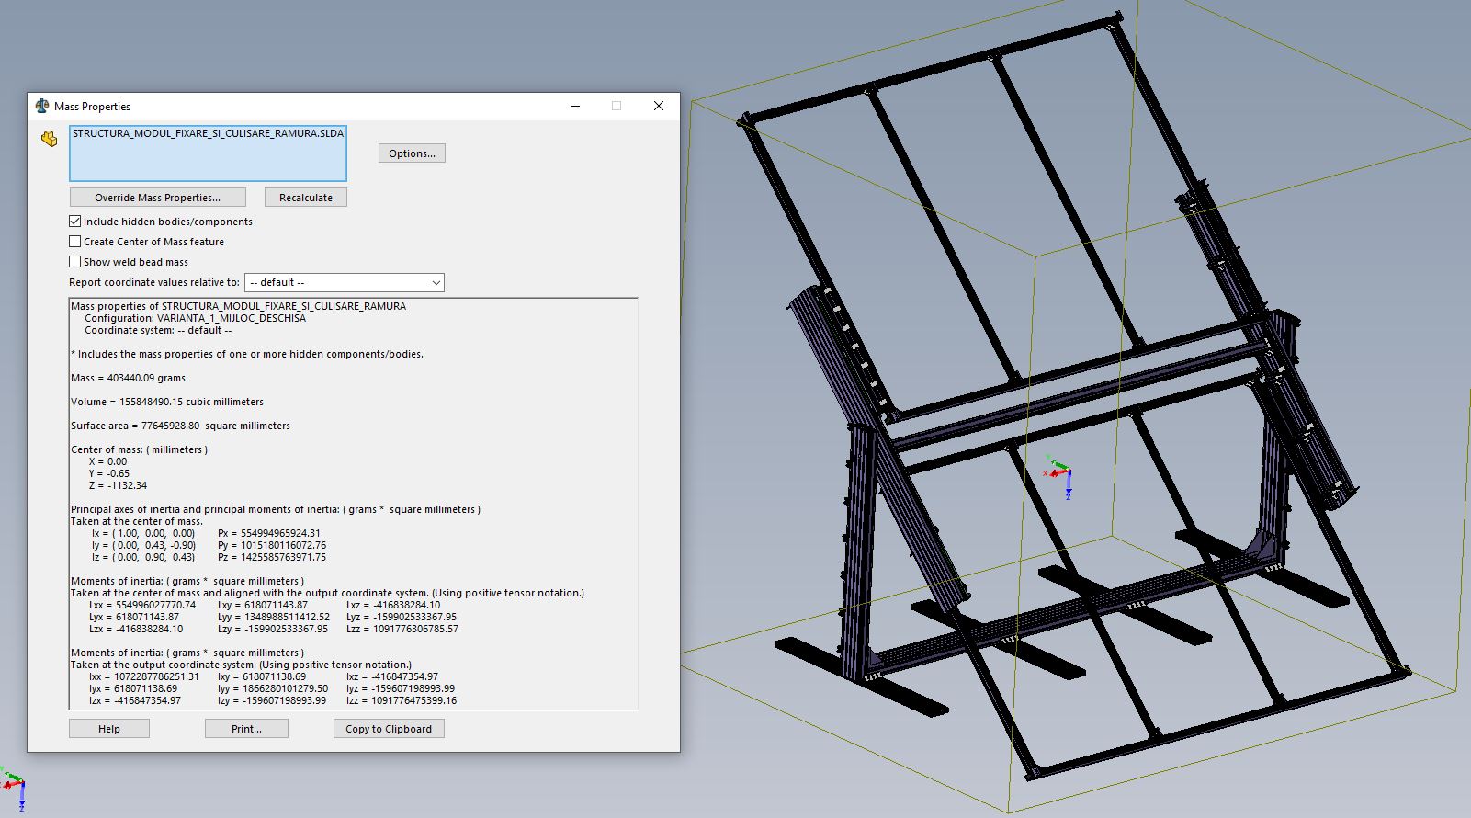Click the Surface area = 77645928.80 line
This screenshot has width=1471, height=818.
tap(181, 426)
